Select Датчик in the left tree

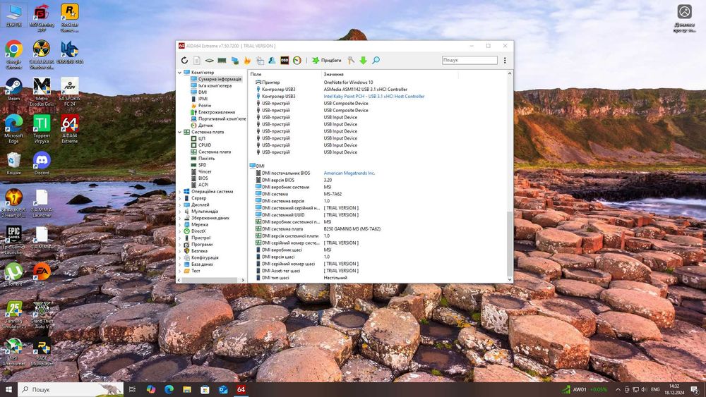click(x=205, y=126)
